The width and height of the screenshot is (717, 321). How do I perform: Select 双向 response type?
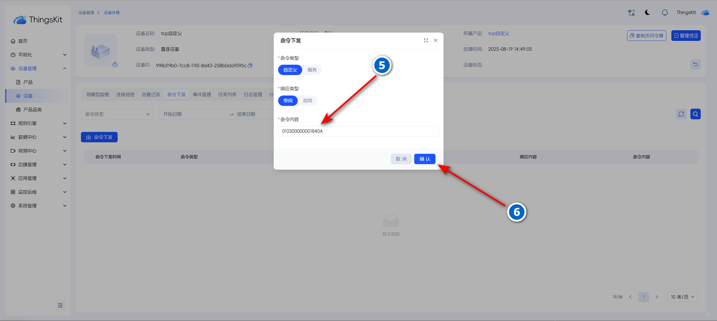coord(307,101)
